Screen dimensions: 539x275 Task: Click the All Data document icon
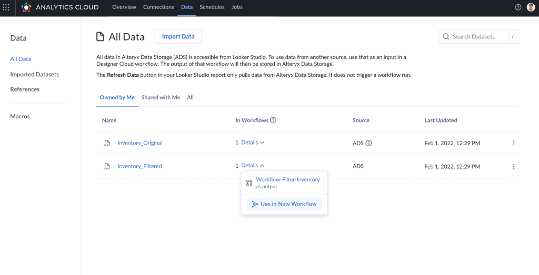tap(100, 37)
